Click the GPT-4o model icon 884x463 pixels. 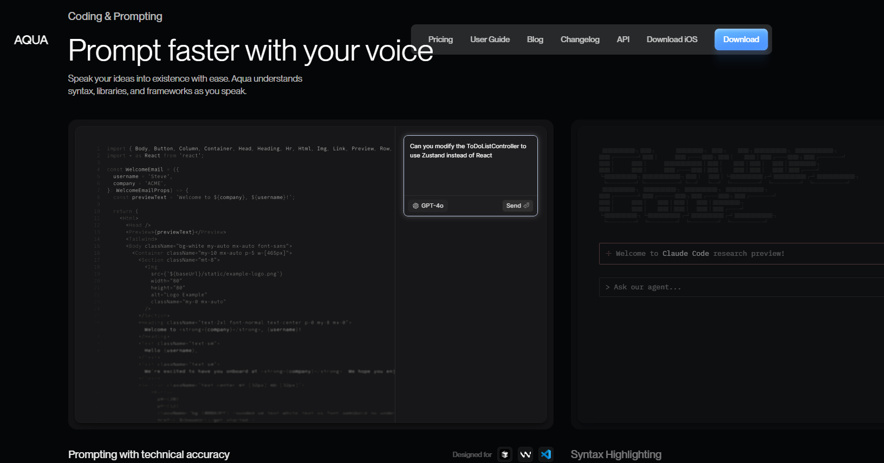point(415,206)
